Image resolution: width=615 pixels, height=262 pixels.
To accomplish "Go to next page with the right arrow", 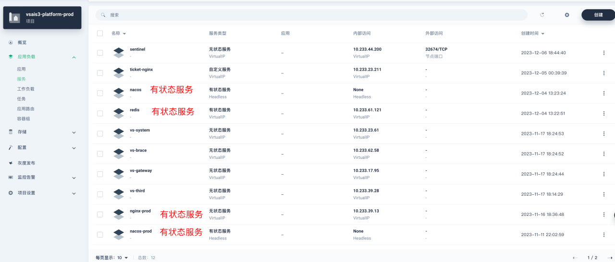I will coord(610,258).
